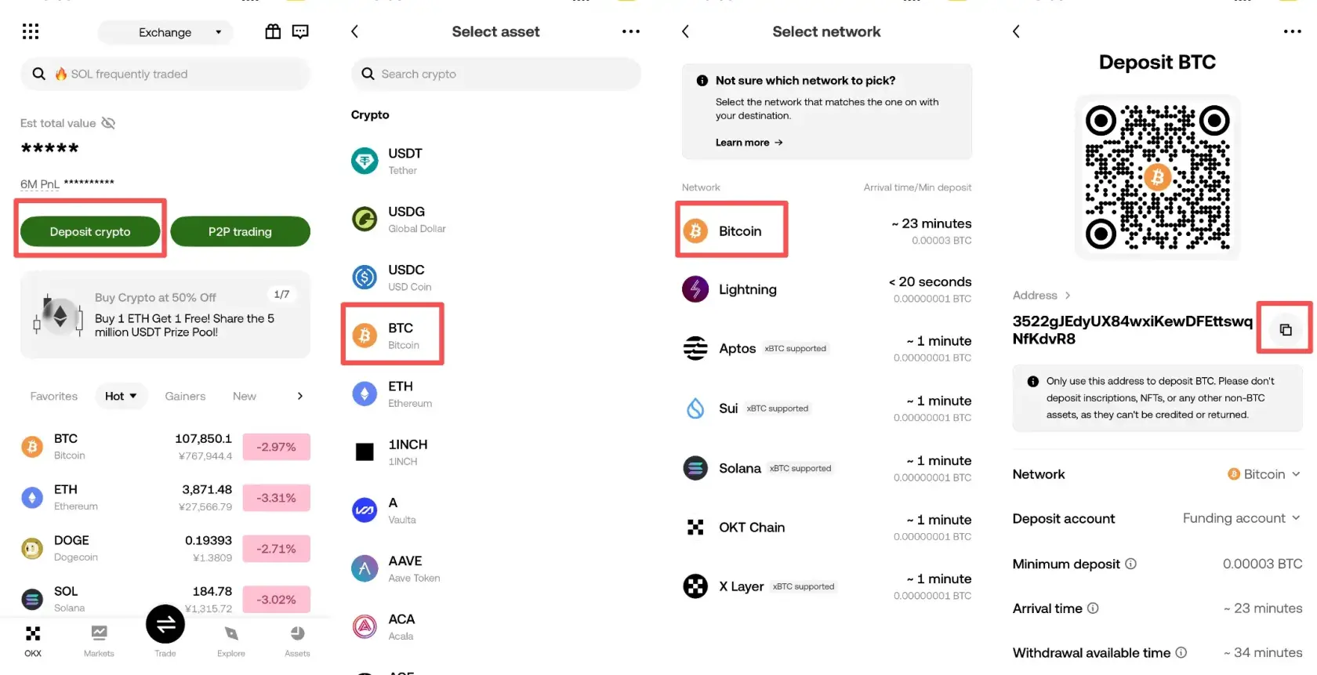Switch to the Favorites tab

coord(54,396)
